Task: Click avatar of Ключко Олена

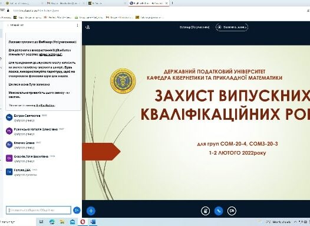Action: click(9, 145)
